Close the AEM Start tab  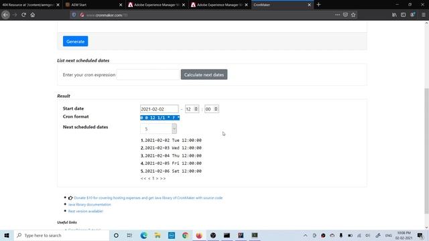coord(121,5)
